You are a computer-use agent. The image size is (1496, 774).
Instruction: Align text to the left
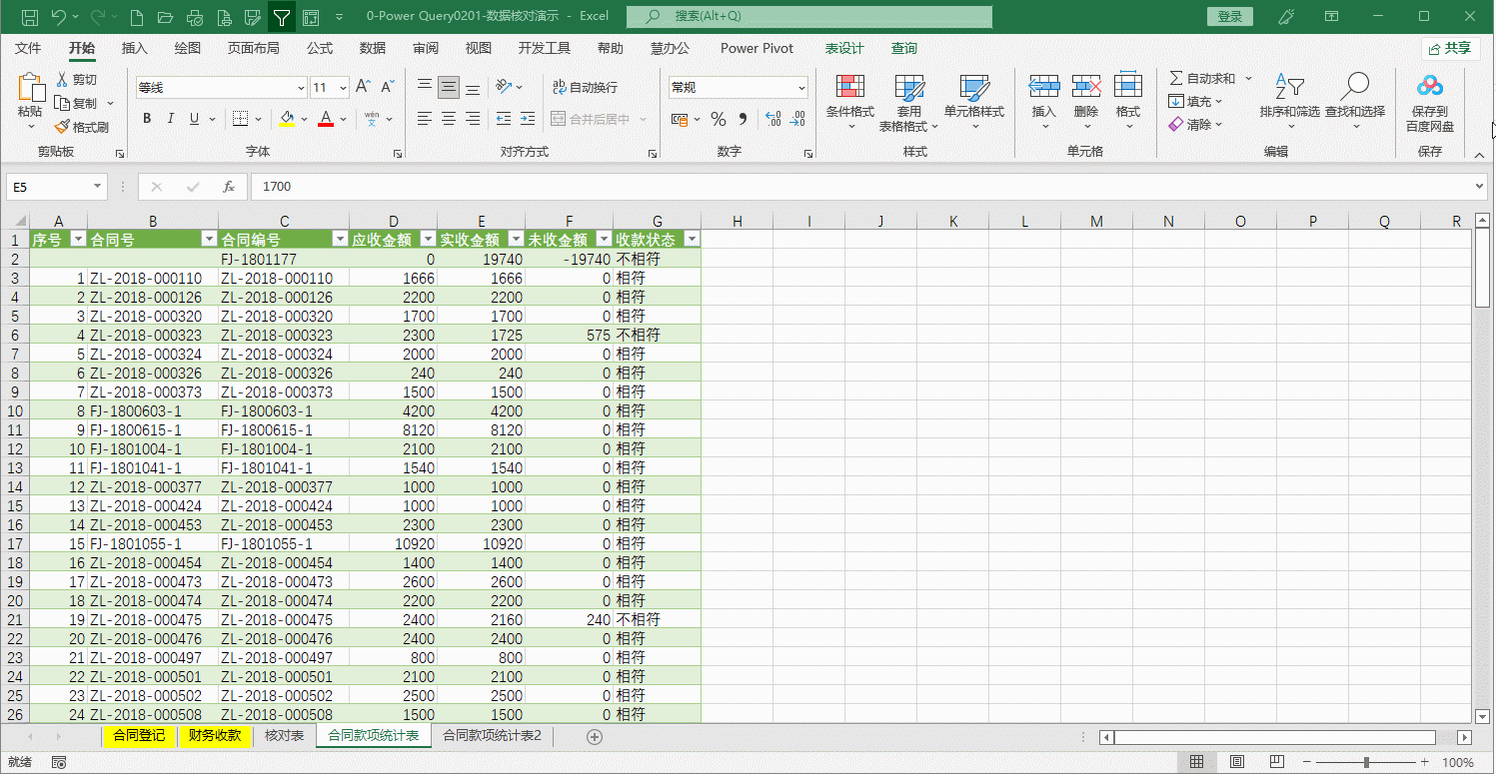tap(425, 119)
